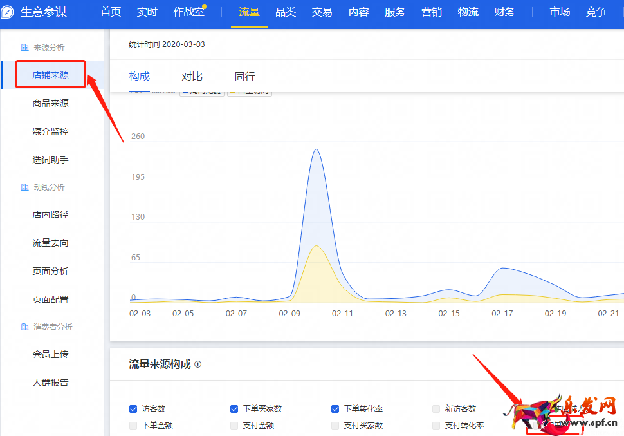Toggle the blue series legend chip
The height and width of the screenshot is (436, 624).
202,92
